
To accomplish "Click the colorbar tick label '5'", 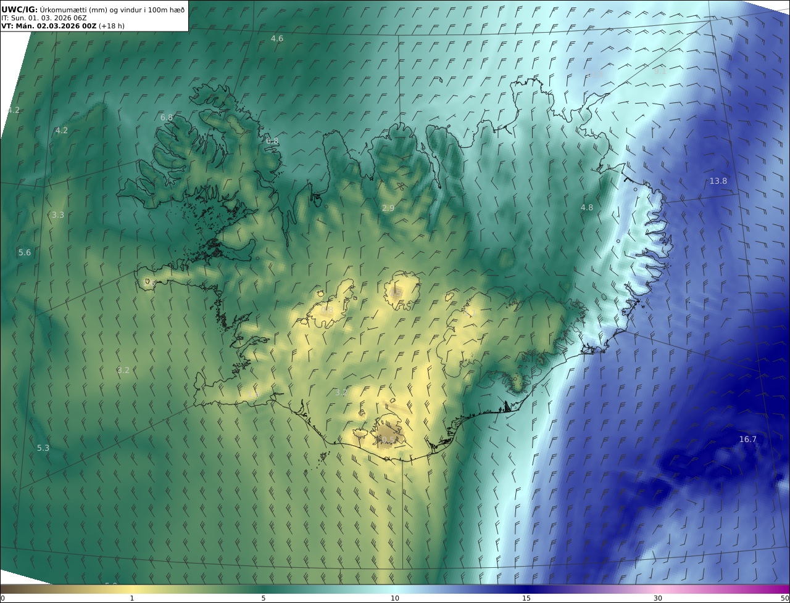I will (x=264, y=598).
